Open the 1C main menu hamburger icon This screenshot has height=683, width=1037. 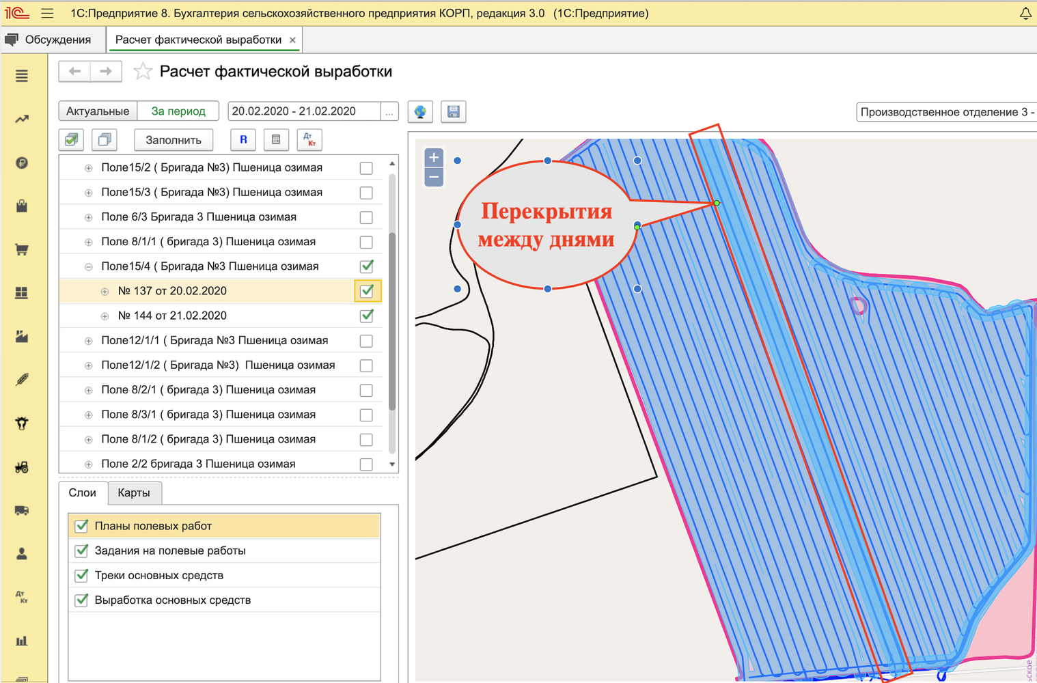pyautogui.click(x=47, y=13)
